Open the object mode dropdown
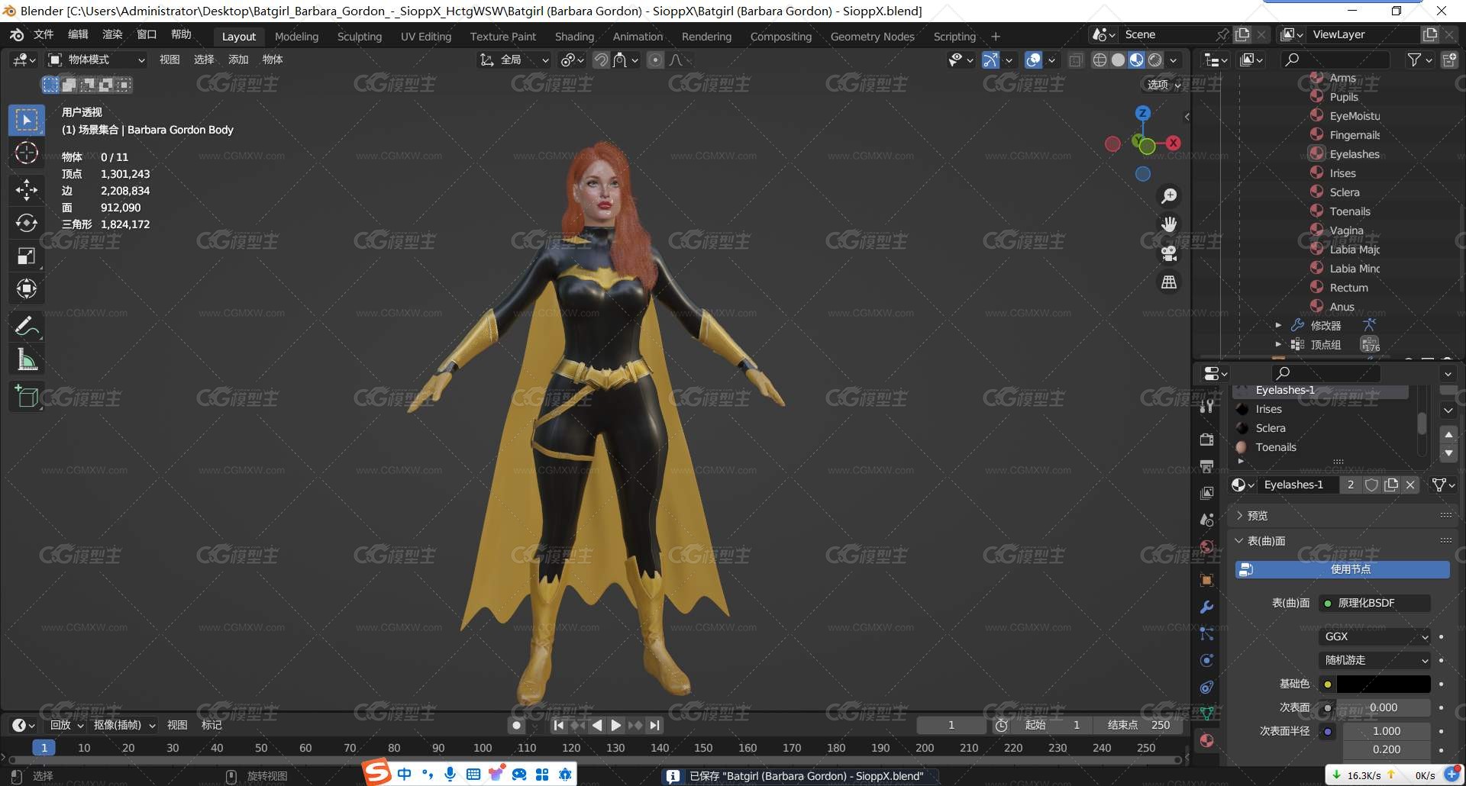Screen dimensions: 1466x786 click(x=96, y=60)
